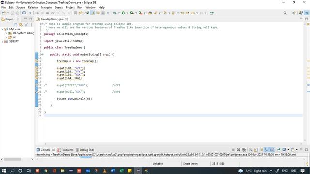
Task: Open the Forward history dropdown arrow
Action: click(205, 13)
